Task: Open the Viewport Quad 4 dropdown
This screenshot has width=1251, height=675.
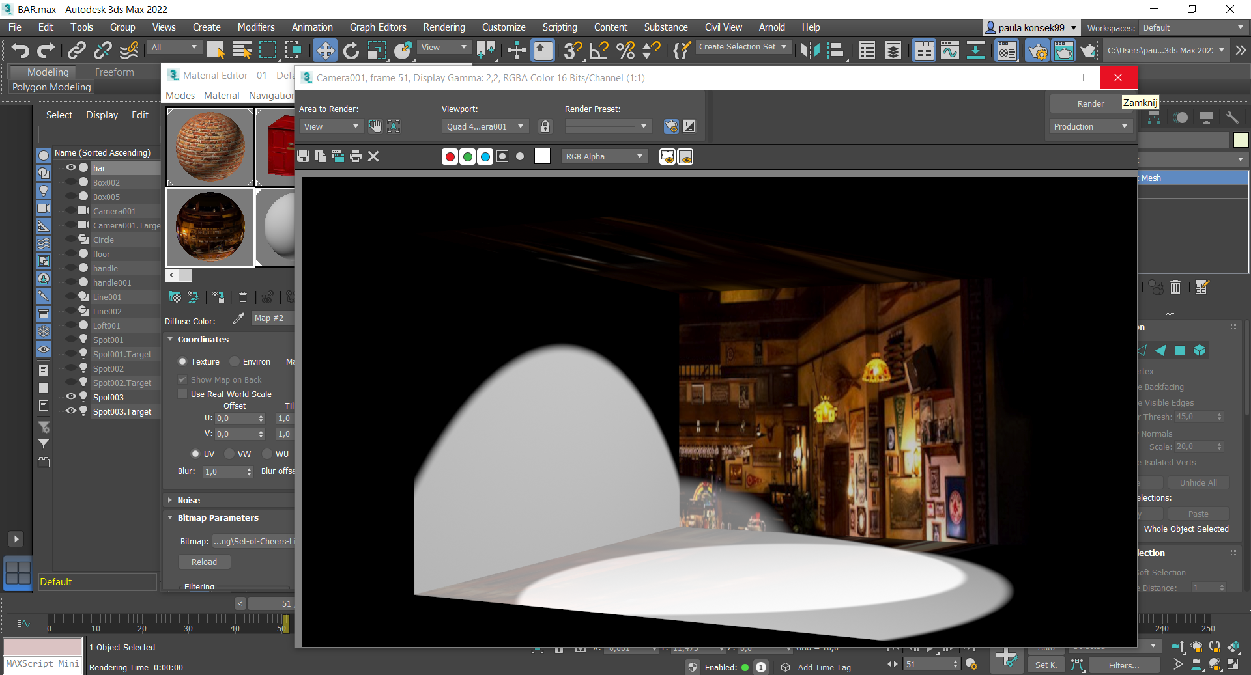Action: pos(485,126)
